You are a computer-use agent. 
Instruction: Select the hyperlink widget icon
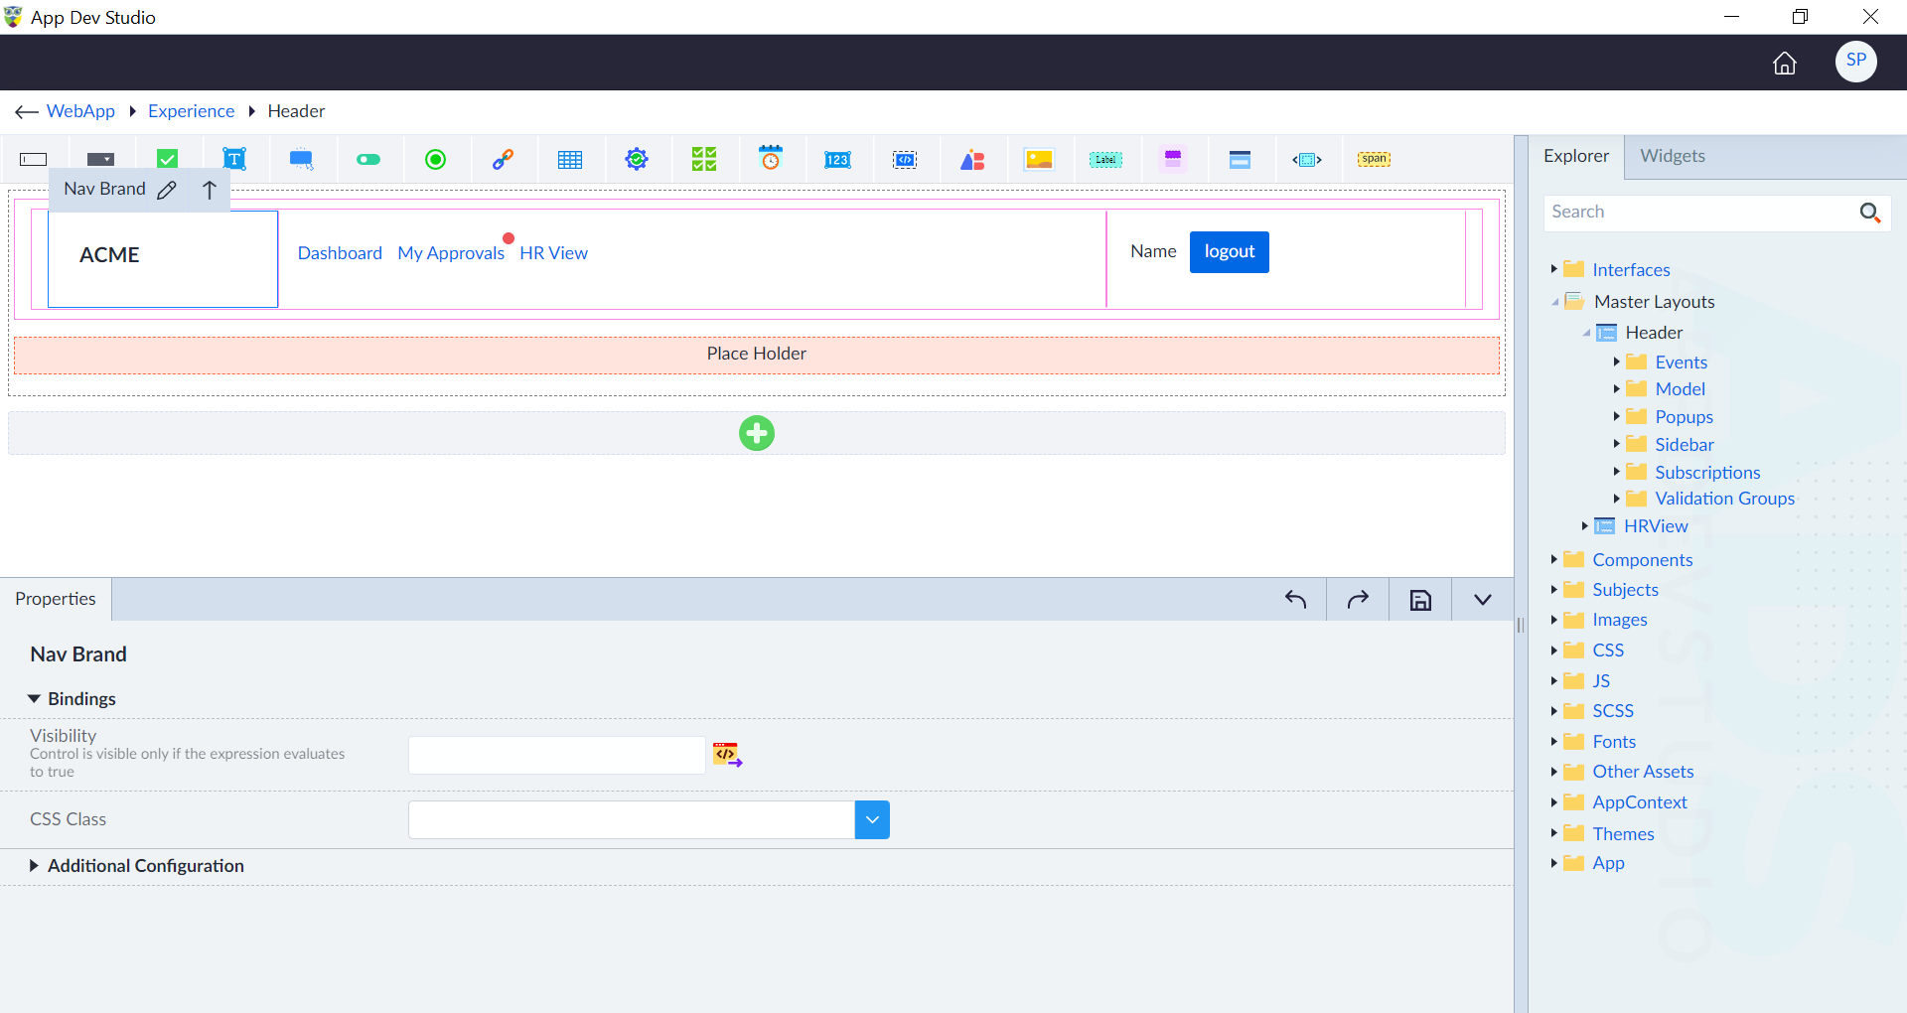503,159
